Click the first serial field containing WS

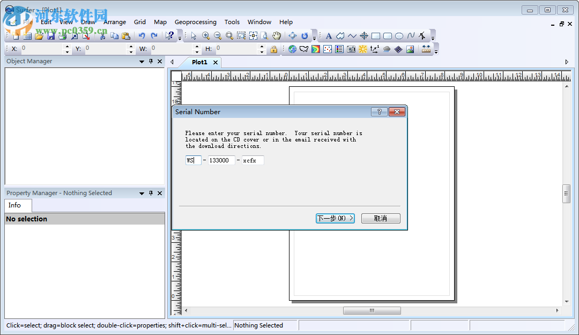(193, 160)
